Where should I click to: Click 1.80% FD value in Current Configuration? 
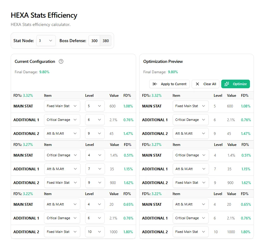tap(128, 232)
